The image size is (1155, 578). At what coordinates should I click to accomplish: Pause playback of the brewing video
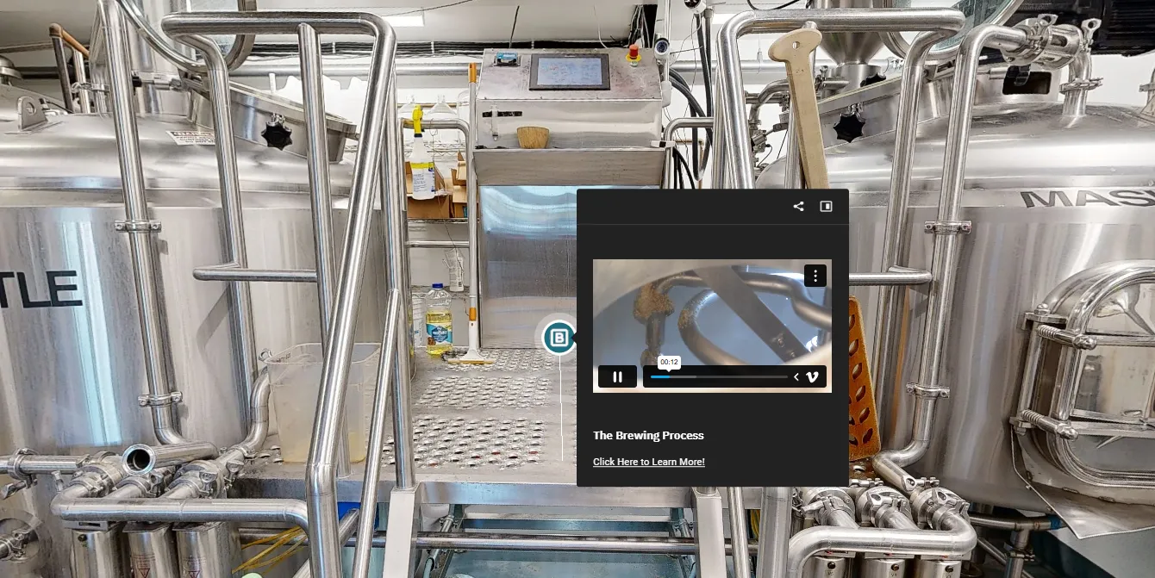click(x=618, y=376)
